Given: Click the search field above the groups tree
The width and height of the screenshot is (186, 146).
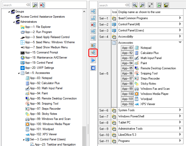Looking at the screenshot, I should pos(14,5).
